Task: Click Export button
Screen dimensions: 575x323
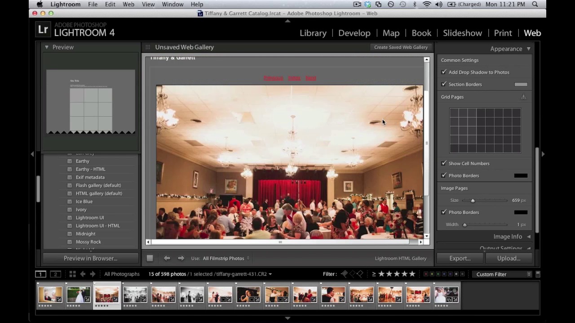Action: [x=460, y=258]
